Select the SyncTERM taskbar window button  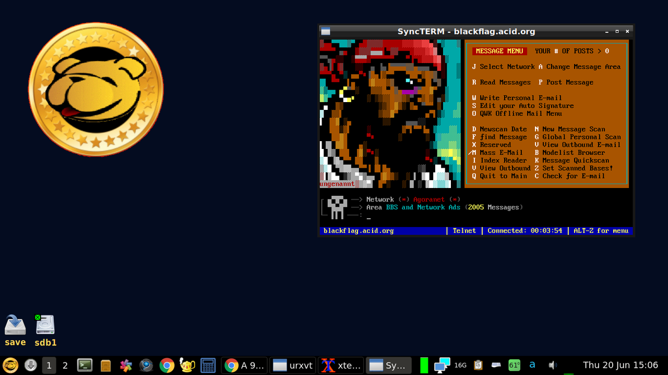click(389, 365)
